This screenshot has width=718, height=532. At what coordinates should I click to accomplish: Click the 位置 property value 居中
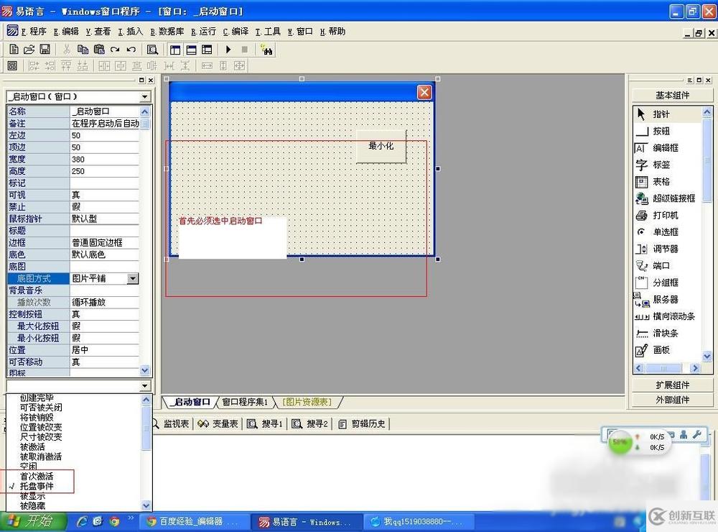(104, 350)
